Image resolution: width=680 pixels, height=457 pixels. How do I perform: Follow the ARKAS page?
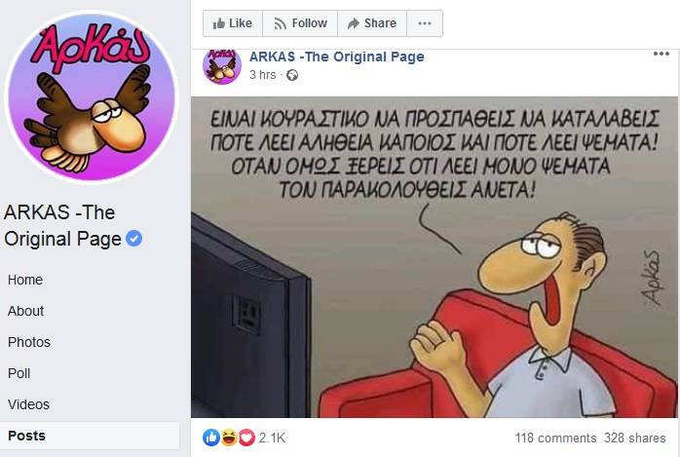300,23
